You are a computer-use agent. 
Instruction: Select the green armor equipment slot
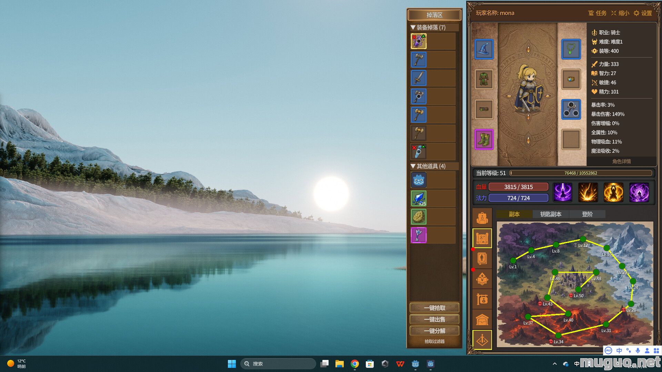[x=484, y=79]
